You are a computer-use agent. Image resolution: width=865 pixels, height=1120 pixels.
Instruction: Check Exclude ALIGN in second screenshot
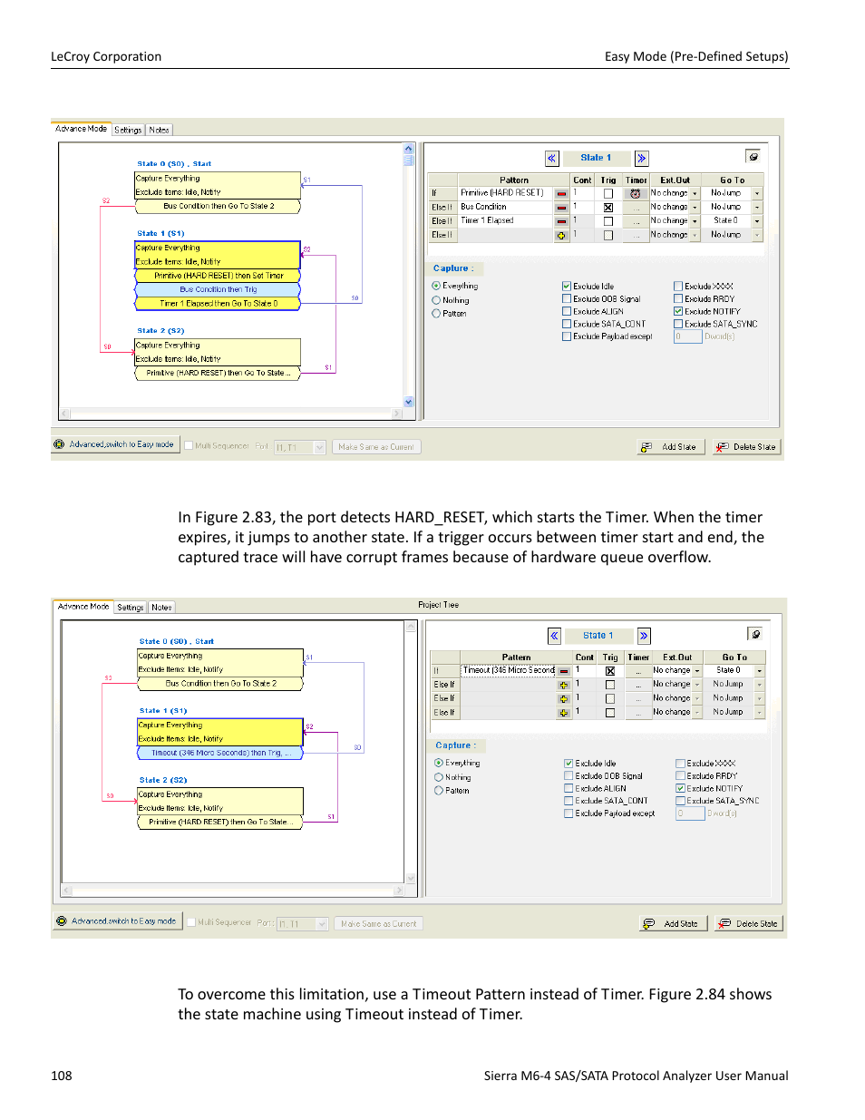click(569, 788)
